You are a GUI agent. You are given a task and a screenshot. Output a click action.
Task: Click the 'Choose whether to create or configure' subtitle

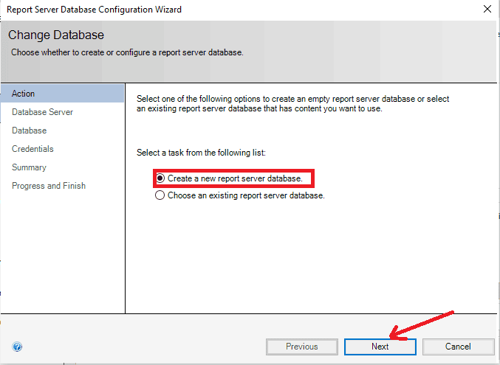[127, 52]
